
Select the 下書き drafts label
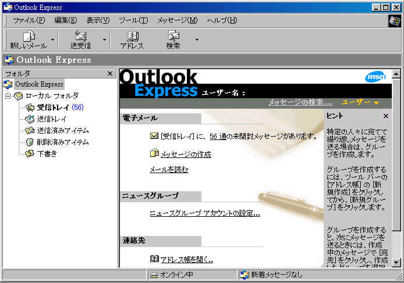click(x=47, y=153)
